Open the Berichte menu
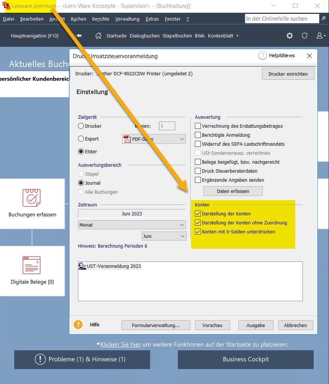This screenshot has width=329, height=384. tap(101, 19)
